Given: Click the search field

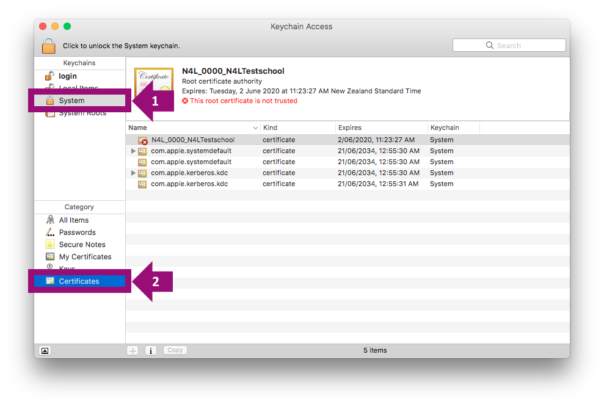Looking at the screenshot, I should tap(509, 46).
